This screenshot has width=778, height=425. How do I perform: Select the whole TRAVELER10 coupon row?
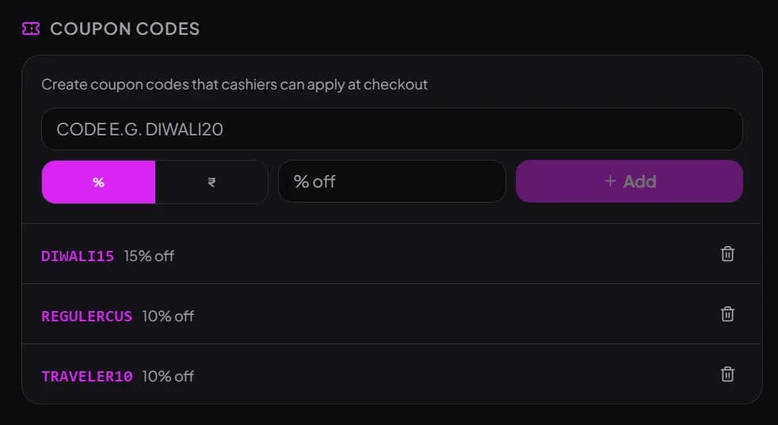391,374
